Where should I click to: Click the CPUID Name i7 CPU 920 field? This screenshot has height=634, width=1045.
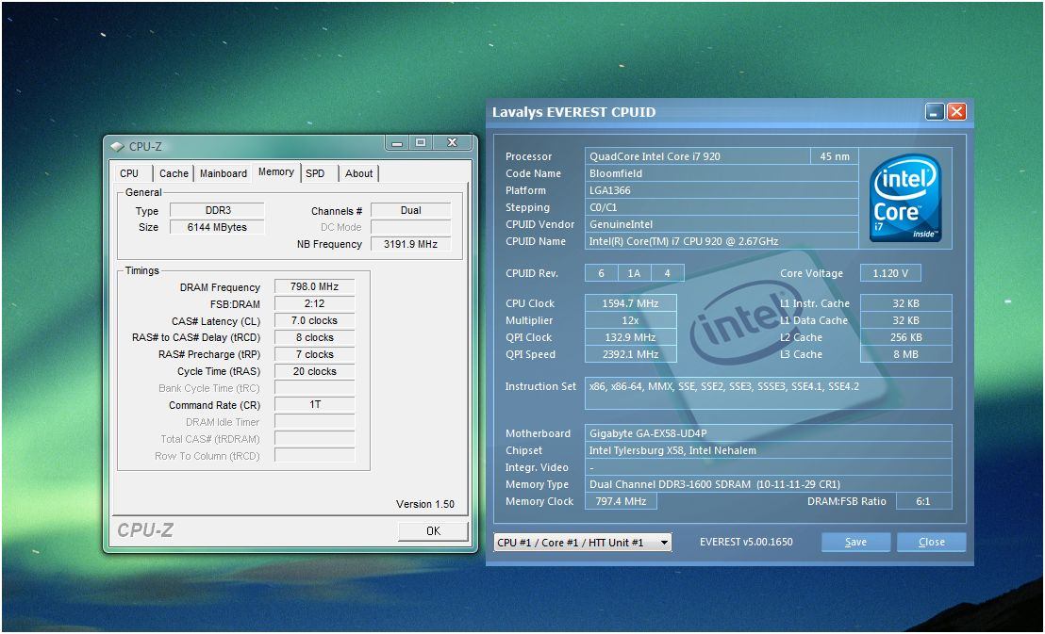[722, 241]
